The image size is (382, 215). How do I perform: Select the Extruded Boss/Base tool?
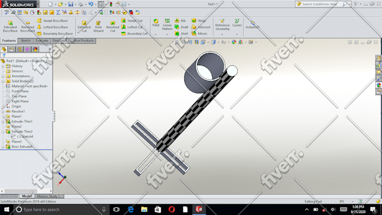pos(10,26)
